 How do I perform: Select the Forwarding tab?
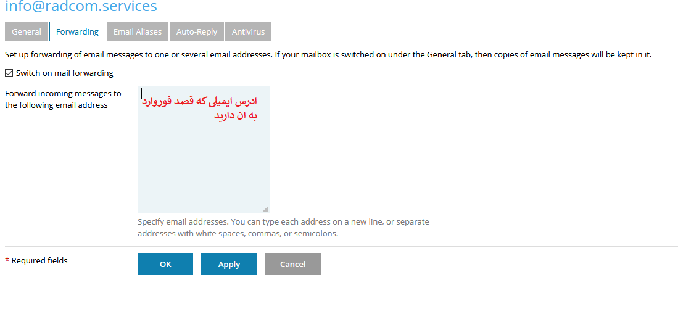pyautogui.click(x=77, y=31)
